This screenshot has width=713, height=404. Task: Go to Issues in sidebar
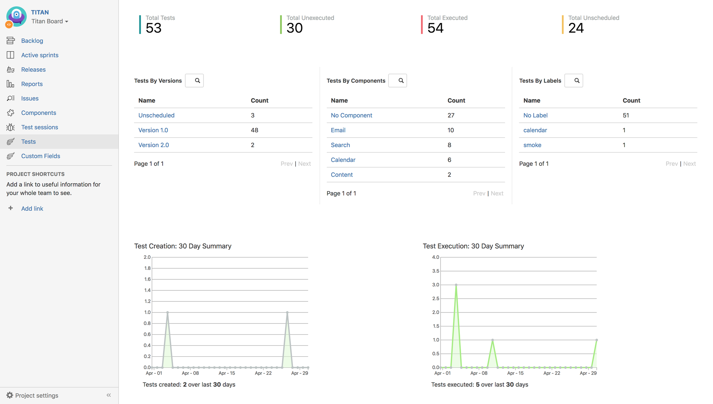click(x=30, y=98)
